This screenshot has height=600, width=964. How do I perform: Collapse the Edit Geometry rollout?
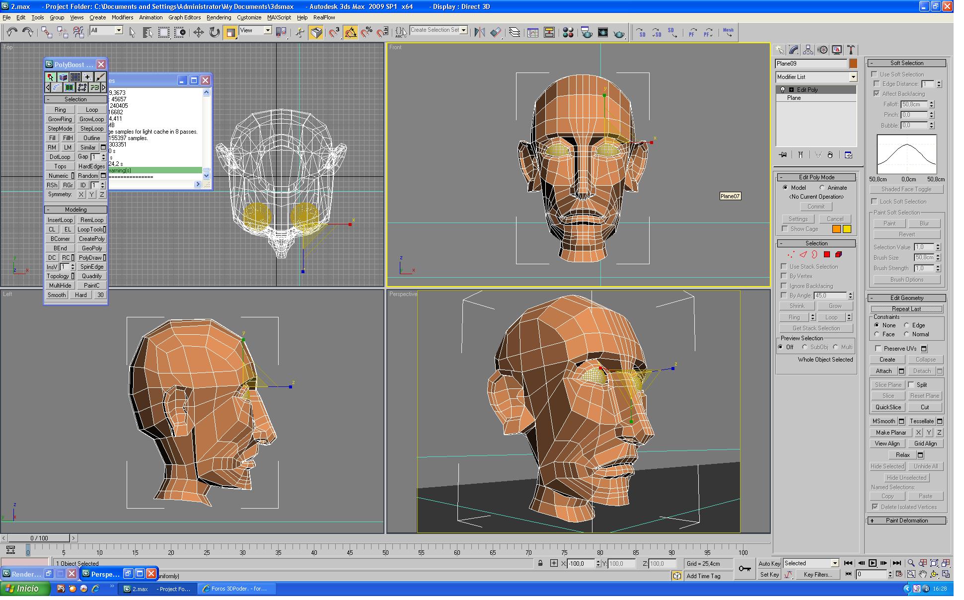coord(906,298)
